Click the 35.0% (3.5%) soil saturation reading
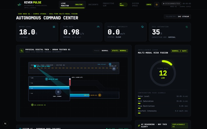The image size is (207, 129). click(x=182, y=101)
